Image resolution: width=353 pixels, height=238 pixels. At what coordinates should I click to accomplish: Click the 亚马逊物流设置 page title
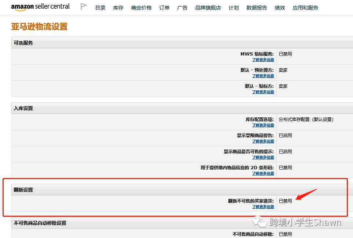click(x=39, y=26)
